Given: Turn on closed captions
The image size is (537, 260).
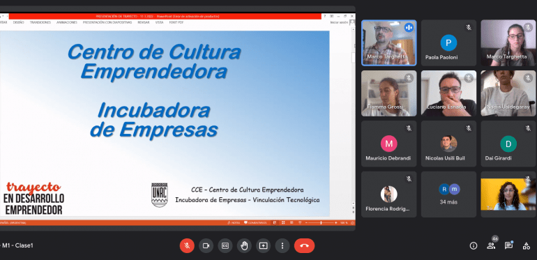Looking at the screenshot, I should 225,245.
